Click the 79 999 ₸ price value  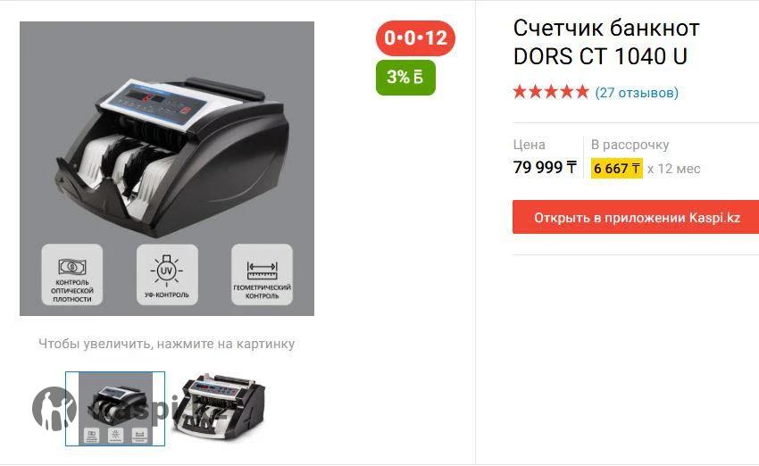(545, 168)
